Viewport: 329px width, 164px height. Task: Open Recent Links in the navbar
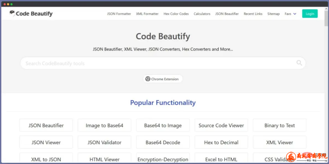coord(253,14)
